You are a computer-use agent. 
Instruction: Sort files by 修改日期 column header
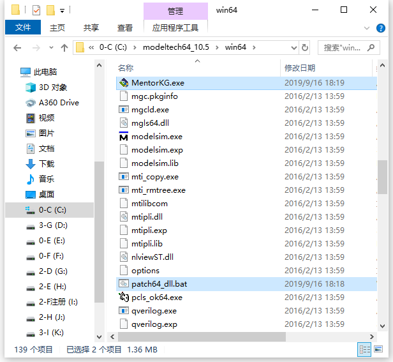300,68
